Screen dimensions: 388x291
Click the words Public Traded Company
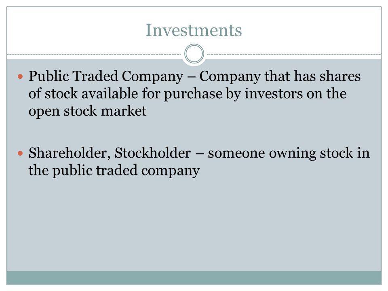(x=106, y=76)
